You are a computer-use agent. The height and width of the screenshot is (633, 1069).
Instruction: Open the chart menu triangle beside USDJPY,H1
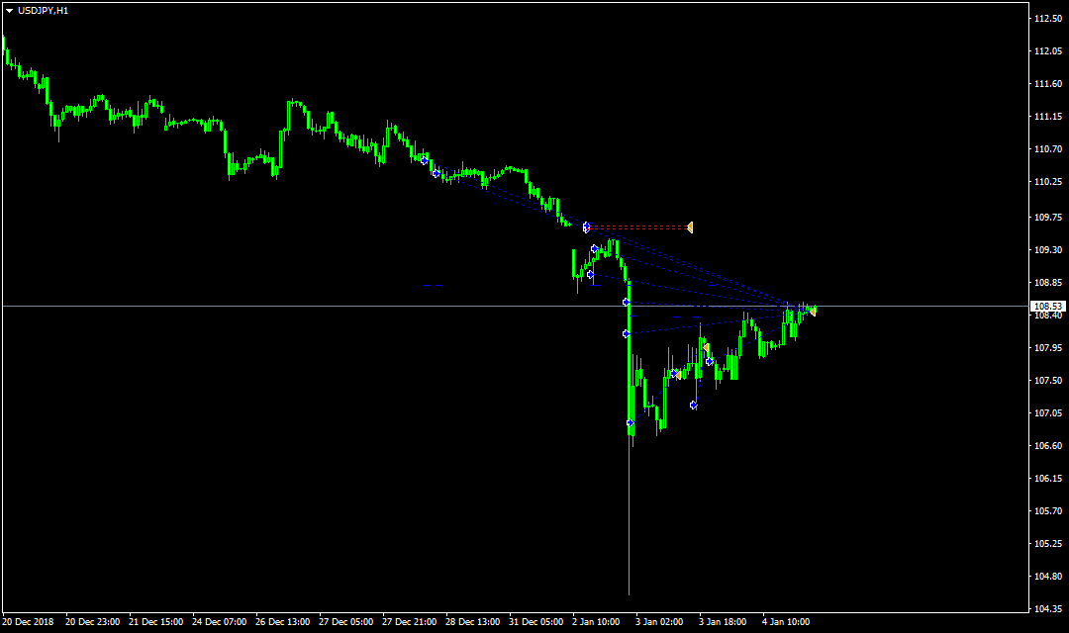click(10, 11)
